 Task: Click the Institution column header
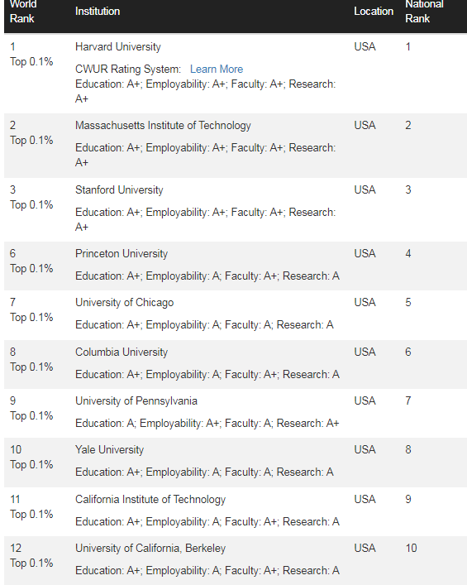[98, 12]
